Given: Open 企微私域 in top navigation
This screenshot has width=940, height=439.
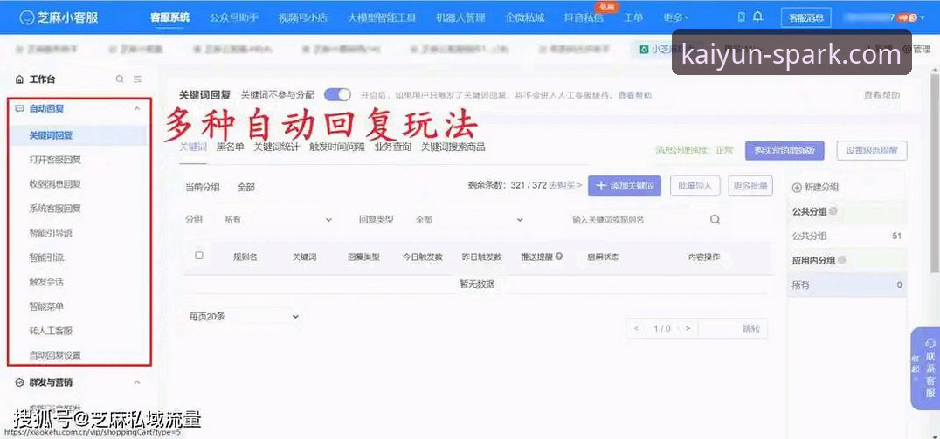Looking at the screenshot, I should click(x=525, y=17).
